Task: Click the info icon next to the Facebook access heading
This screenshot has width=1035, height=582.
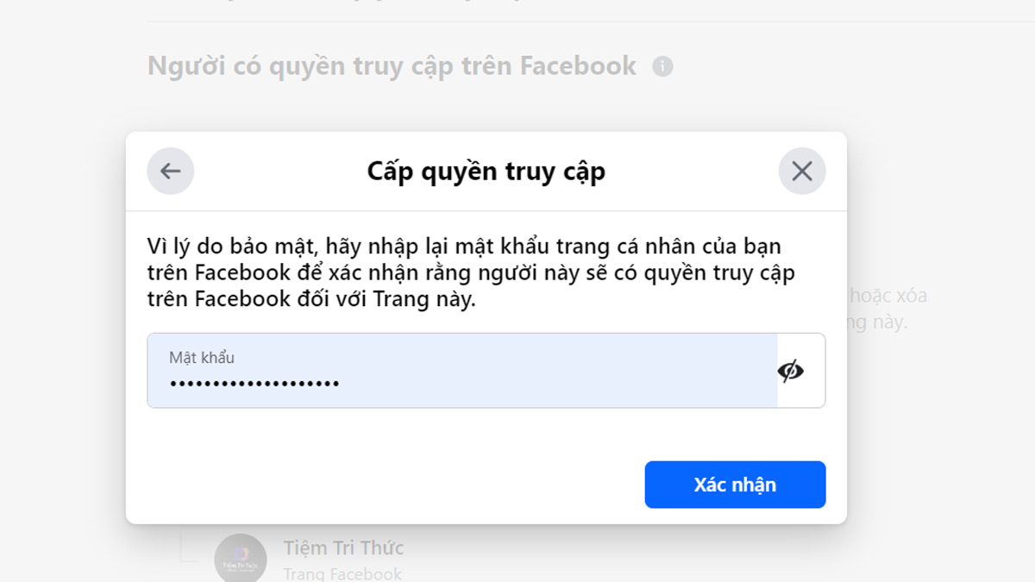Action: [x=662, y=66]
